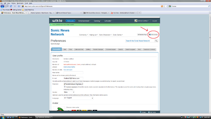Switch to the Editing tab
211x119 pixels.
click(x=88, y=49)
